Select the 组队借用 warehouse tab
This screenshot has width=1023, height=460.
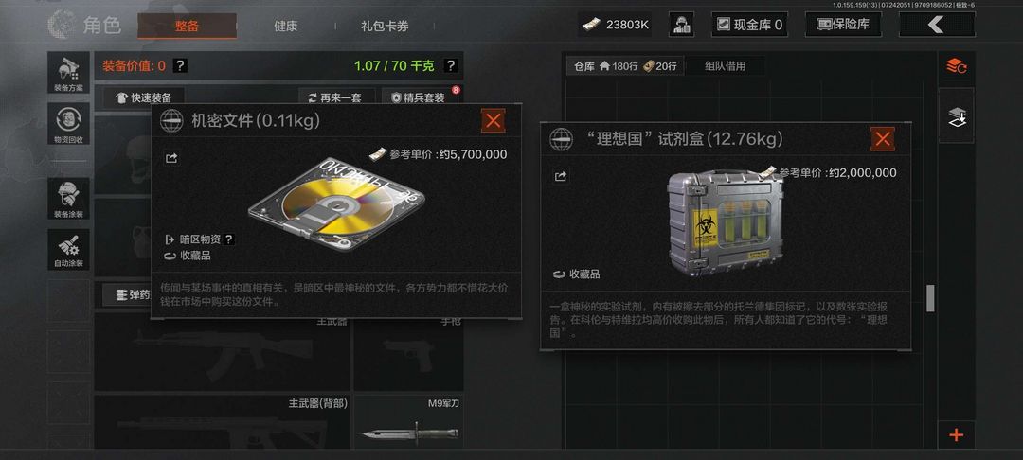(x=725, y=66)
